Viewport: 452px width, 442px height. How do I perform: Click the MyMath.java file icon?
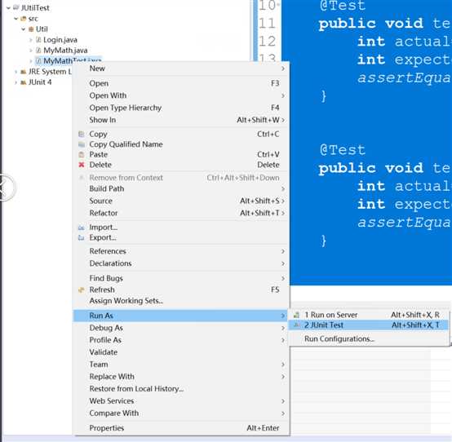click(x=38, y=51)
